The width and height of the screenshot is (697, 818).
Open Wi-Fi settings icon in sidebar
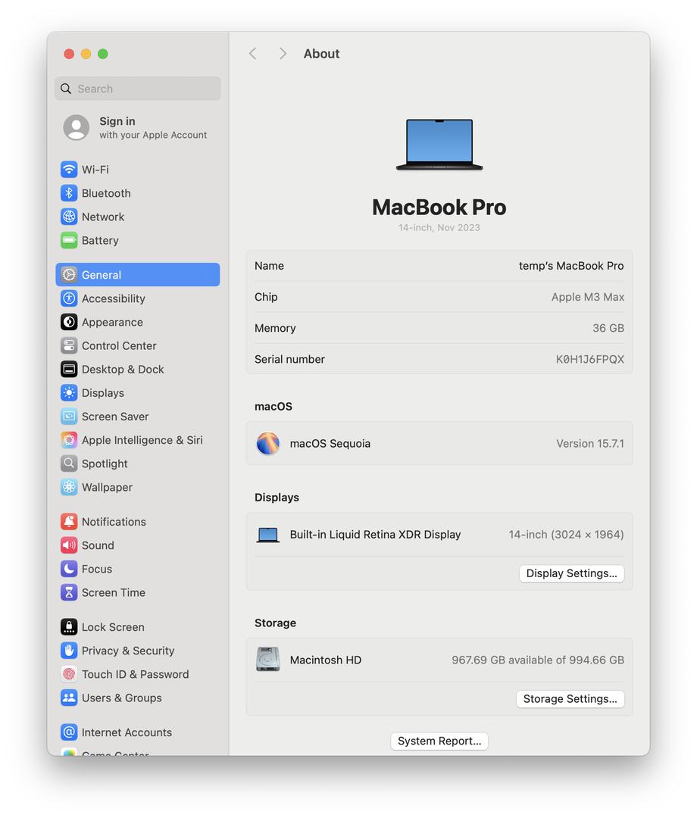(69, 170)
